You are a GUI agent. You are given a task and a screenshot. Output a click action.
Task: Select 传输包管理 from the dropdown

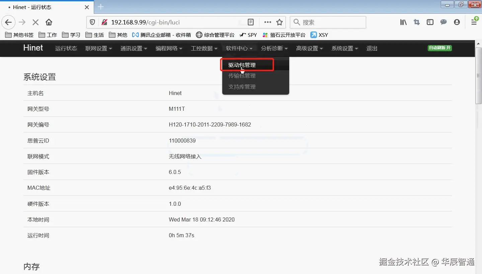(255, 76)
